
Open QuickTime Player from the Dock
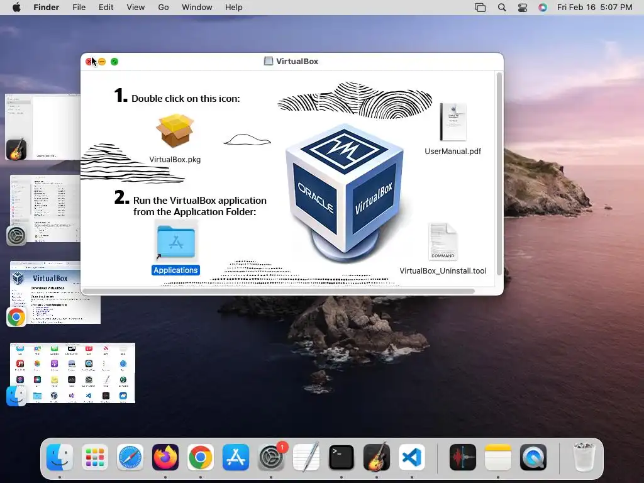[x=533, y=457]
